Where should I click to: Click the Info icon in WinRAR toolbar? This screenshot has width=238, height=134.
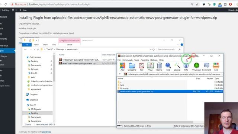pyautogui.click(x=186, y=67)
